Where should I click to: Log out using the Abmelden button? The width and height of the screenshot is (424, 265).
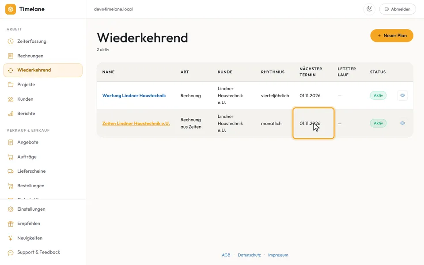point(397,9)
